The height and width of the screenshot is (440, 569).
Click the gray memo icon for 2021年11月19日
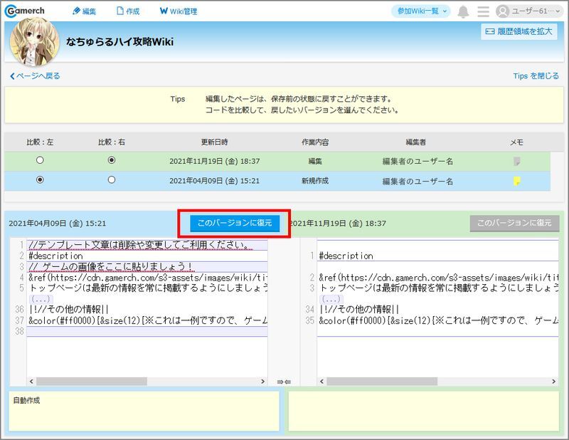(517, 162)
